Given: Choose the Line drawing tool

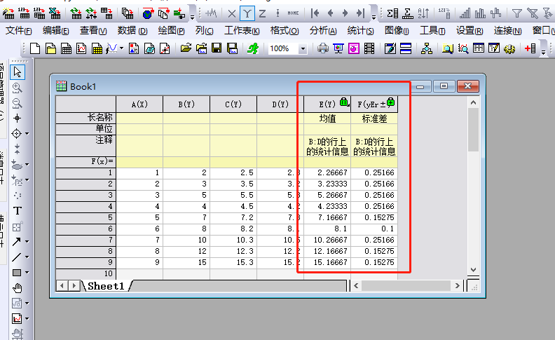Looking at the screenshot, I should coord(18,257).
